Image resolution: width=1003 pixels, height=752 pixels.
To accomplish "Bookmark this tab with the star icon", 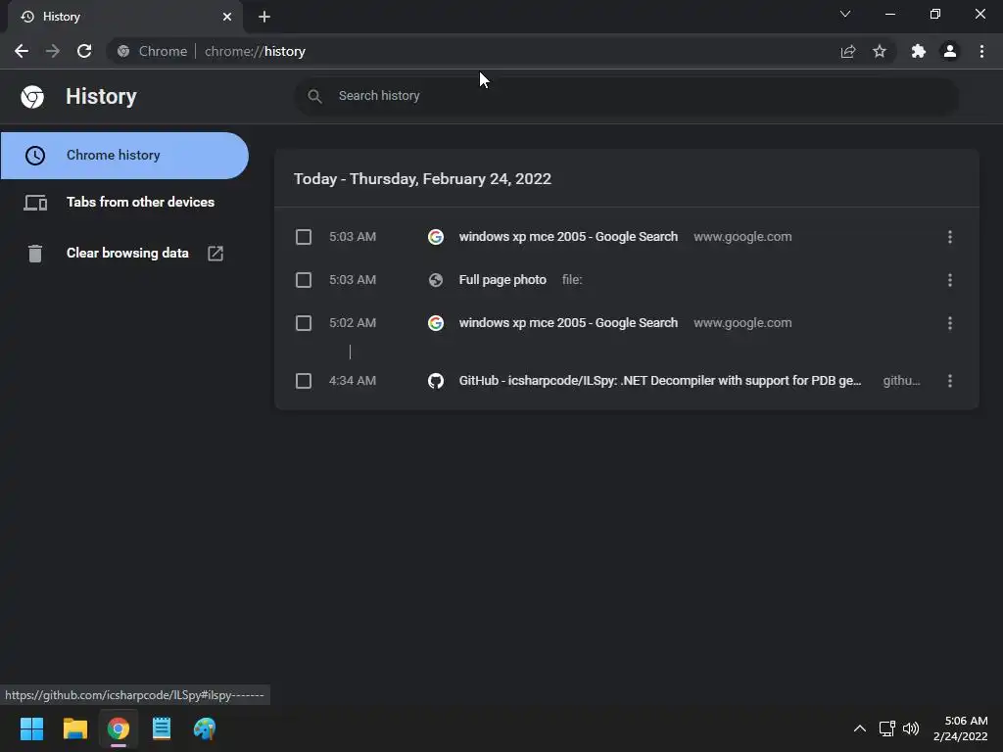I will (x=880, y=51).
